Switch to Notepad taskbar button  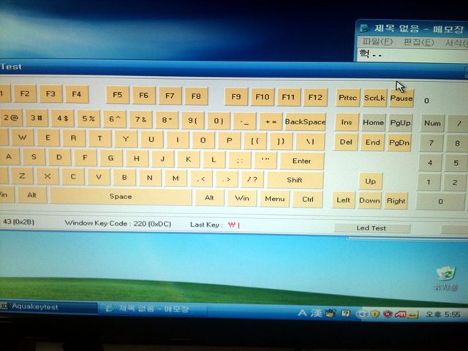153,309
